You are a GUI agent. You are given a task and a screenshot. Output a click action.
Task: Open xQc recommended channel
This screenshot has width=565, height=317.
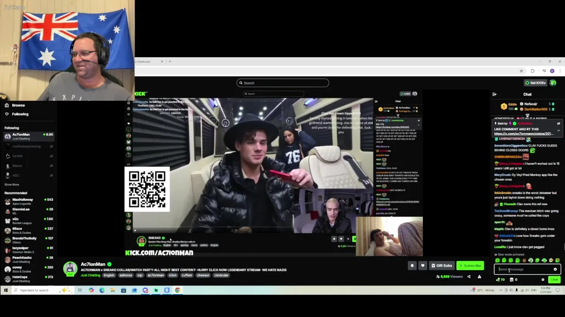tap(29, 221)
